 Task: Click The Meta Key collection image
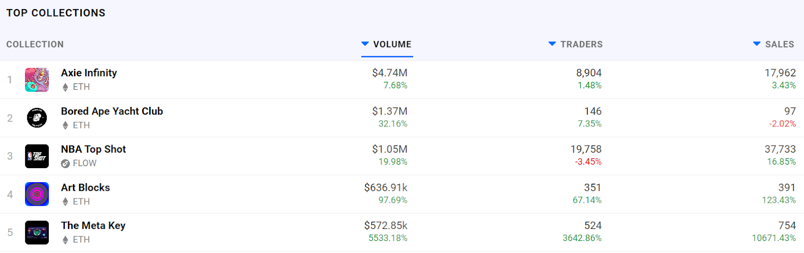coord(37,232)
